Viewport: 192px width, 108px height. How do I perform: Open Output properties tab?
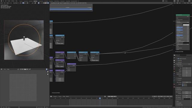174,63
